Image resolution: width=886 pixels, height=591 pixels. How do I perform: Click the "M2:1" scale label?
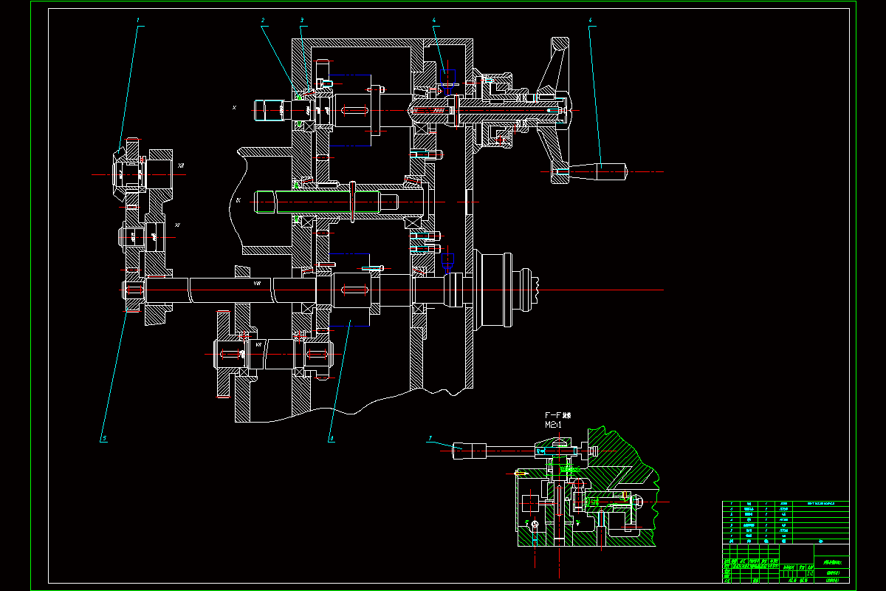(x=554, y=426)
